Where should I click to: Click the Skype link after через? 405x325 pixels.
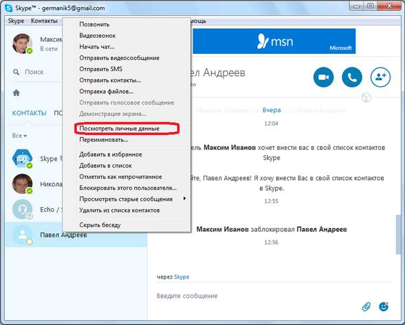tap(181, 277)
